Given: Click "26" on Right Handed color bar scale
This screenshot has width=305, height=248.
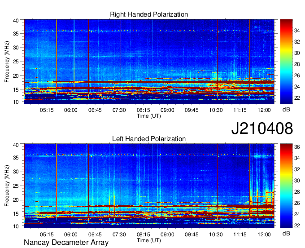Looking at the screenshot, I should click(297, 75).
